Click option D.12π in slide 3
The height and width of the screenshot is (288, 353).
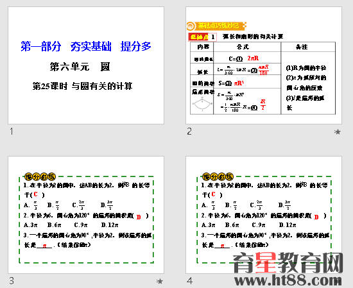[110, 225]
